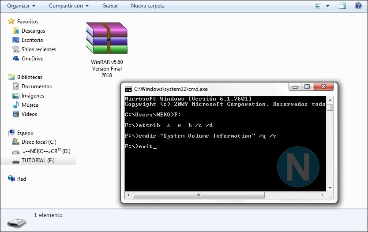Image resolution: width=368 pixels, height=232 pixels.
Task: Open Disco local (C:)
Action: [39, 142]
